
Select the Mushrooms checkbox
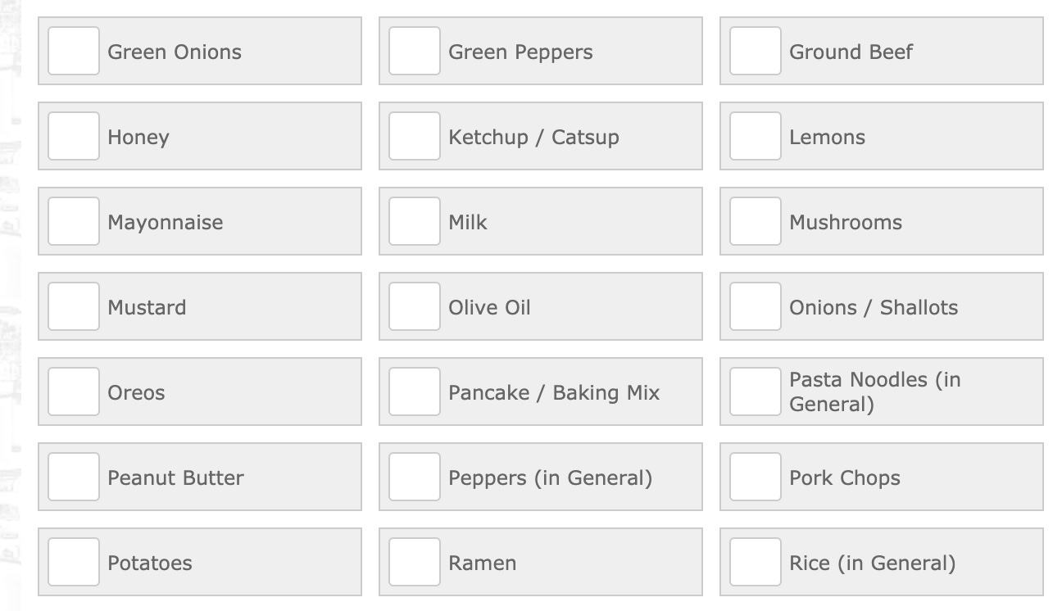click(756, 221)
